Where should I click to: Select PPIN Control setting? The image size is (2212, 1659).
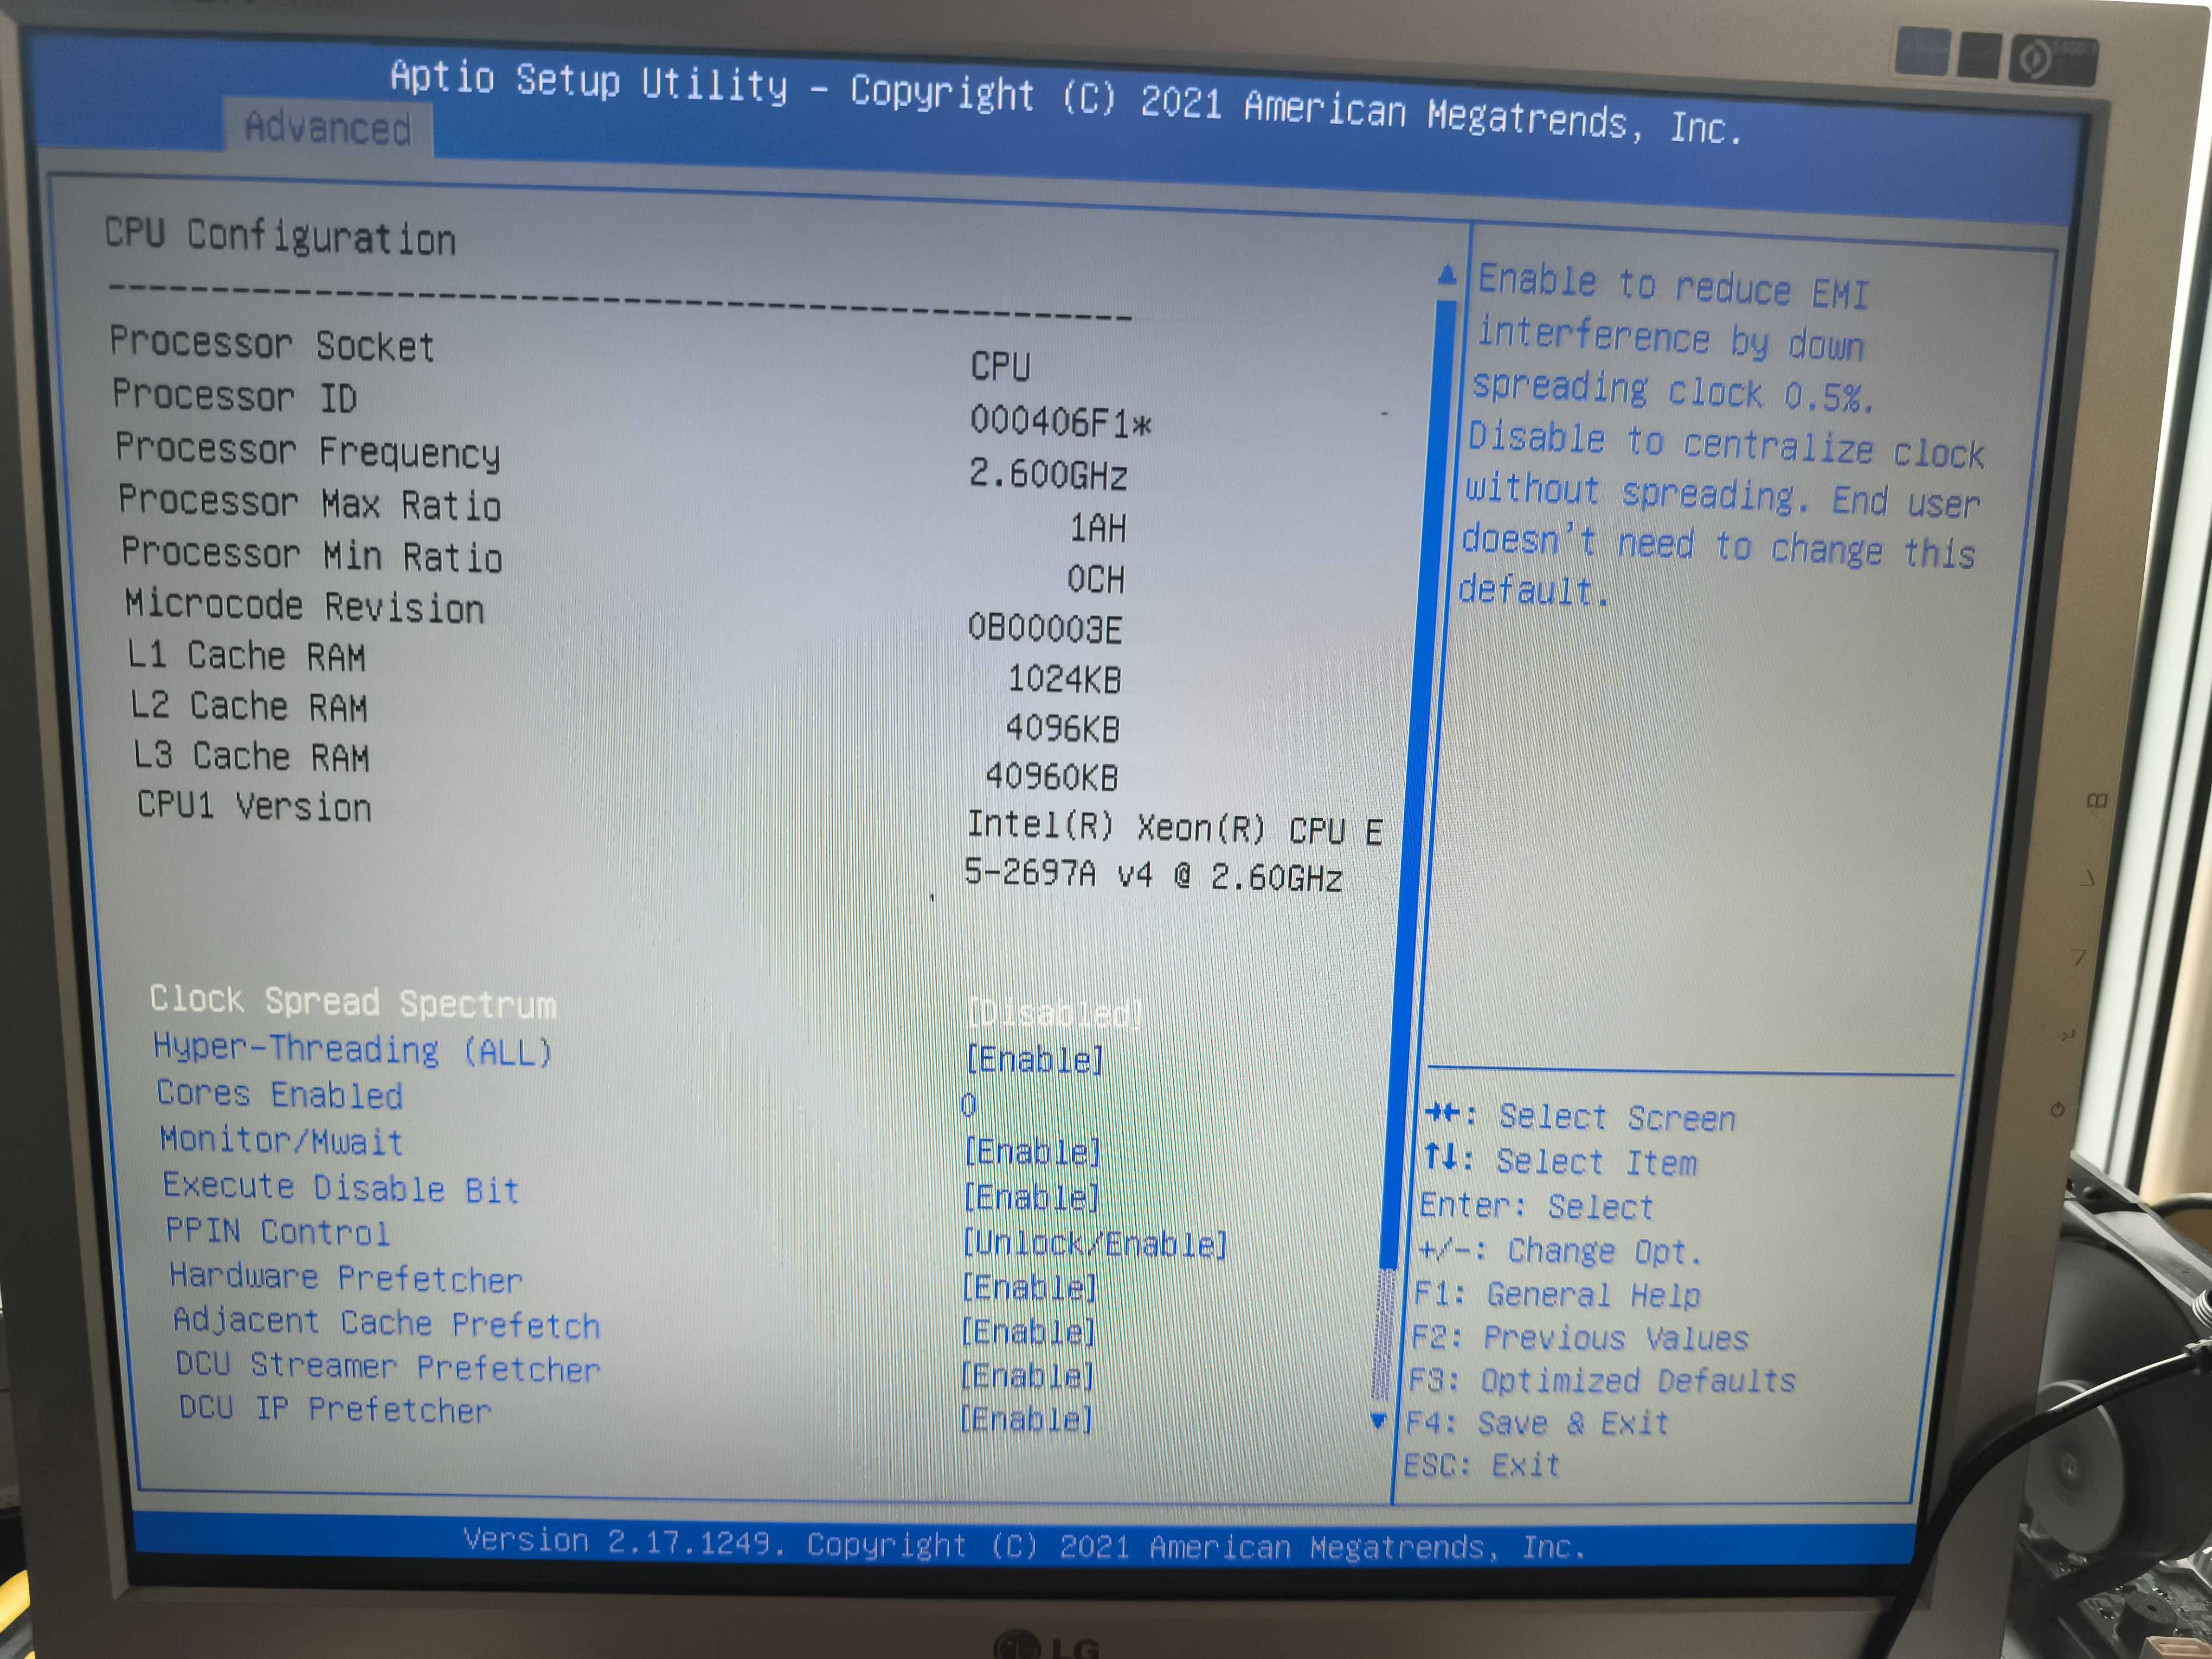277,1231
